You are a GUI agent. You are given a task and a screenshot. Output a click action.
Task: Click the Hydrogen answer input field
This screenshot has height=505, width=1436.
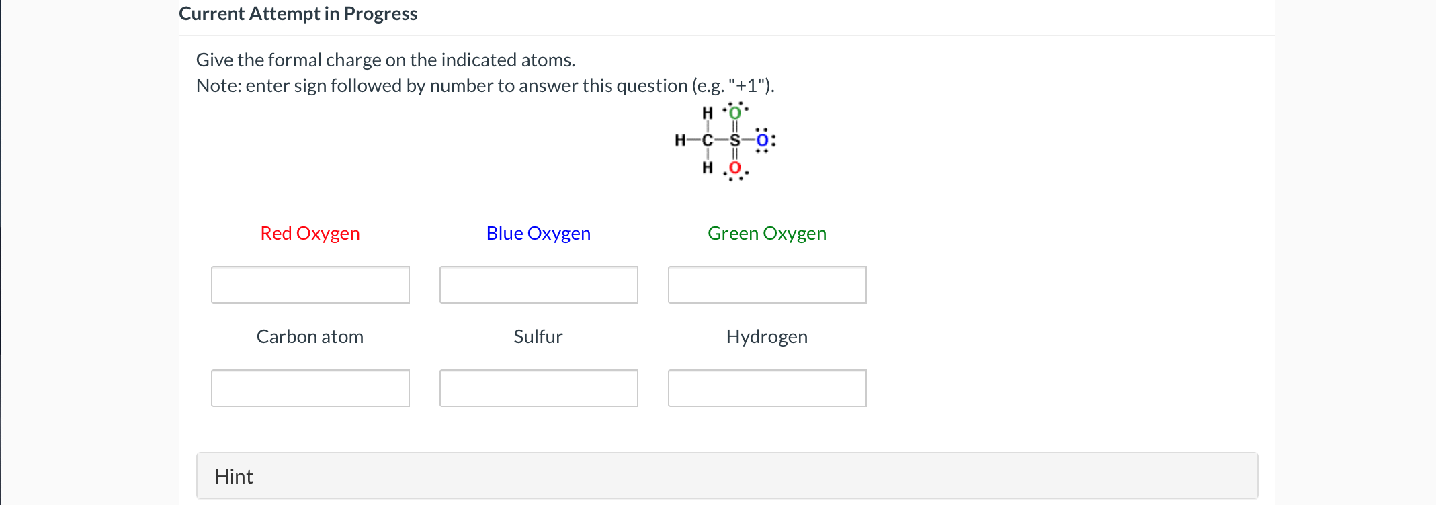(x=767, y=388)
